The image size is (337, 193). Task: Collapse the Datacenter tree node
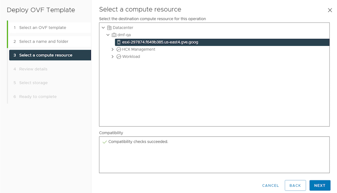click(103, 28)
